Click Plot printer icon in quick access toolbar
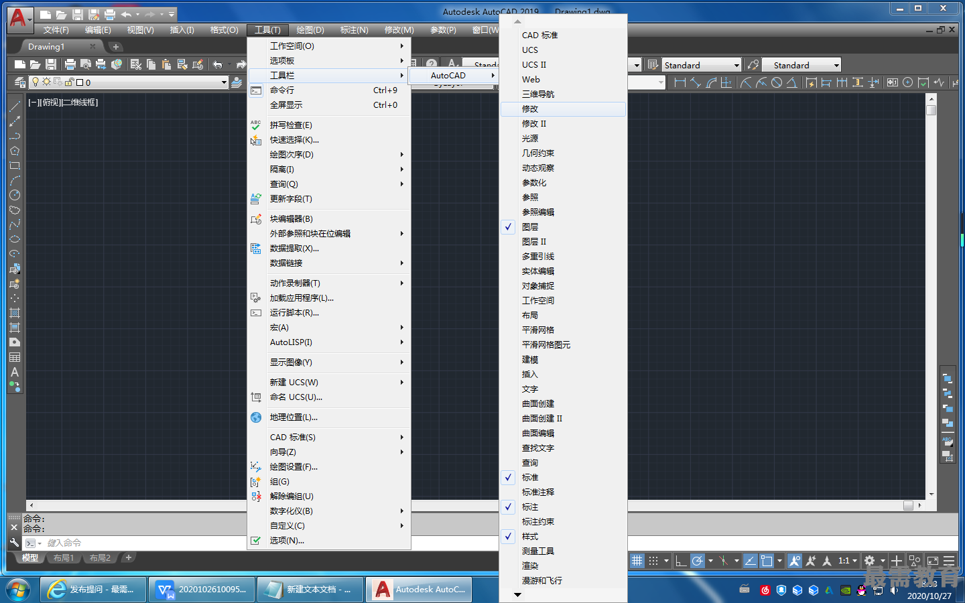 click(x=110, y=14)
